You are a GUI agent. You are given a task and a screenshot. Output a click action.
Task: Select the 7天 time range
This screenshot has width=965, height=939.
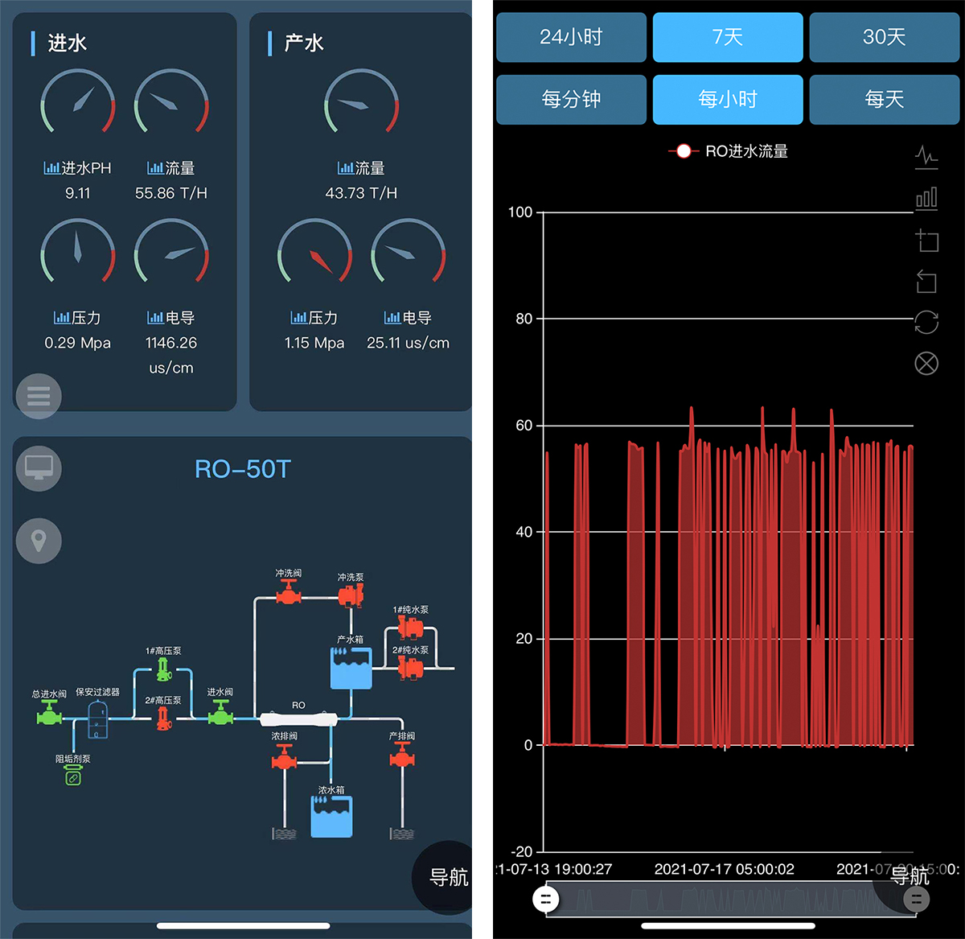coord(728,37)
